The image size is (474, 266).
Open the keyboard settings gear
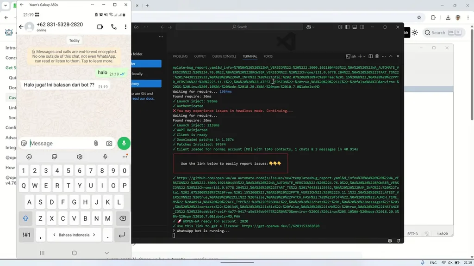click(x=80, y=157)
